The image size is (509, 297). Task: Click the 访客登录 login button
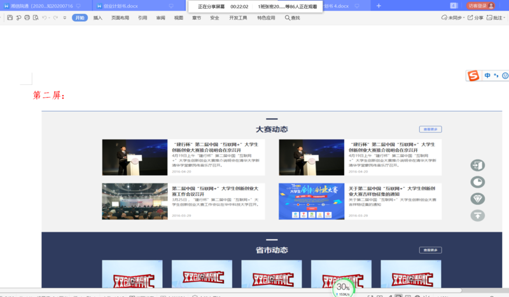481,6
